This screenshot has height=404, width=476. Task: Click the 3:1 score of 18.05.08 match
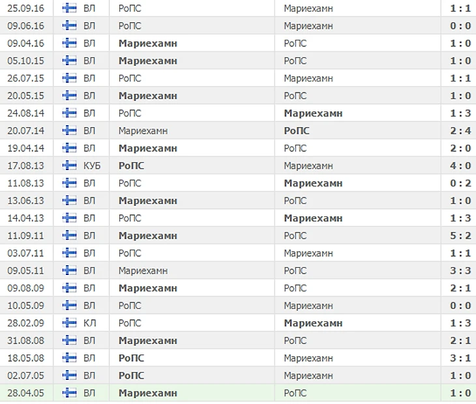(460, 358)
